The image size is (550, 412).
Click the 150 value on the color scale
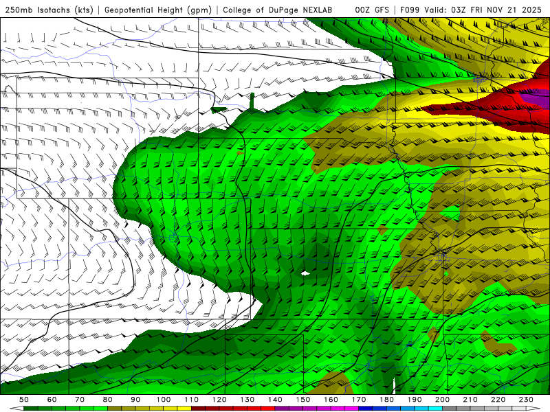pyautogui.click(x=303, y=400)
